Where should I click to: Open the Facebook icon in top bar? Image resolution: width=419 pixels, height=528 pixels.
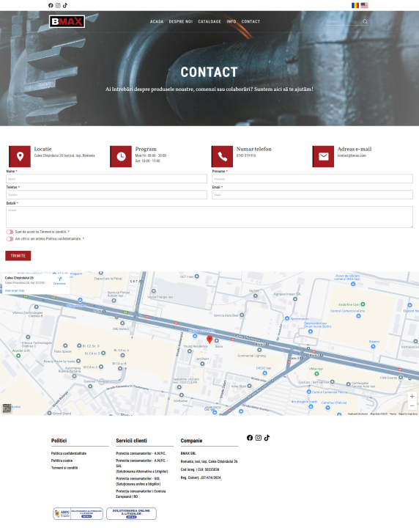51,5
